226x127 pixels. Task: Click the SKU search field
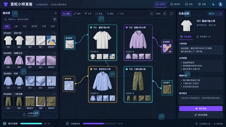(27, 19)
